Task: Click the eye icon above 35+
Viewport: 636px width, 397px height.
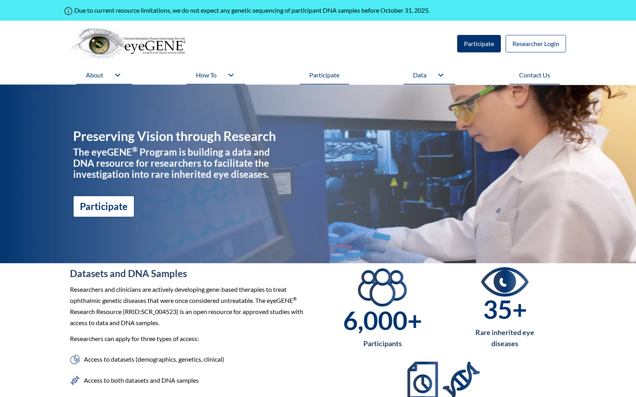Action: 505,282
